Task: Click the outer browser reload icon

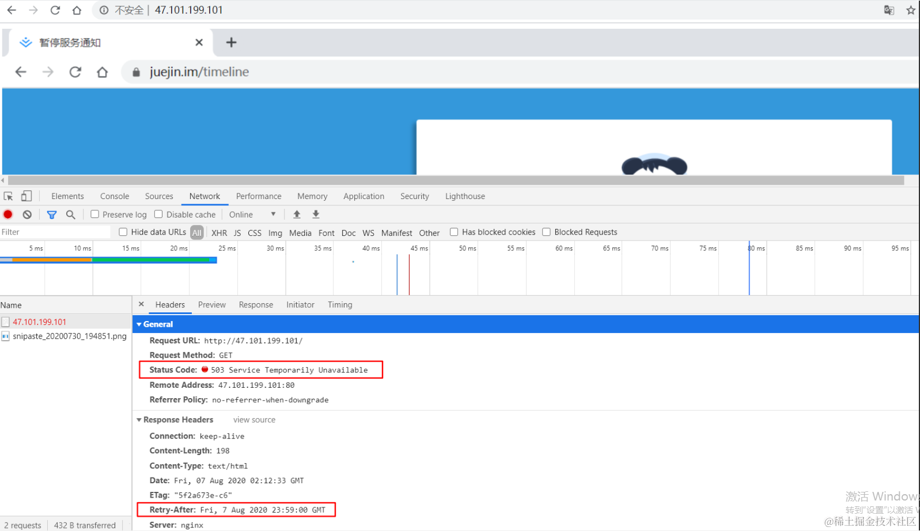Action: [x=55, y=10]
